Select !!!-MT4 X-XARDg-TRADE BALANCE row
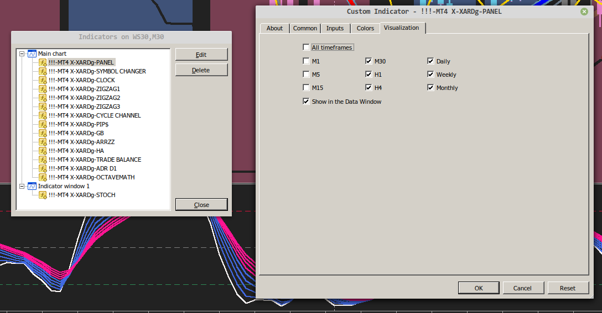602x313 pixels. coord(95,160)
